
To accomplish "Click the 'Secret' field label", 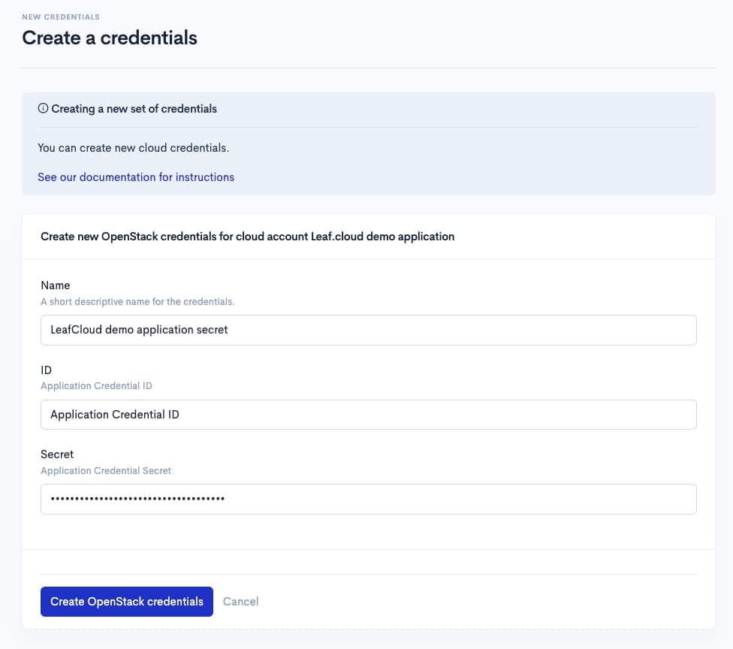I will (x=57, y=454).
